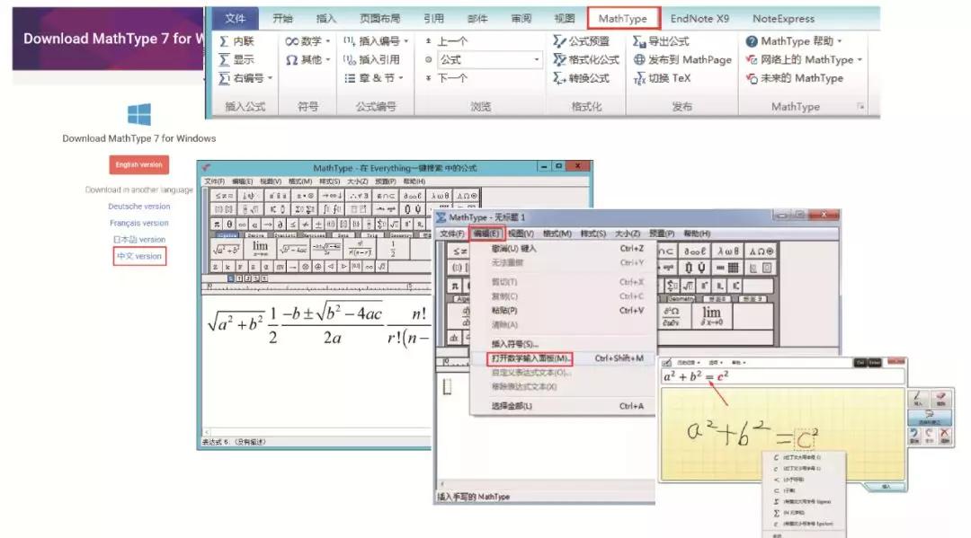The height and width of the screenshot is (538, 971).
Task: Insert the sqrt(a²+b²) template in back window
Action: point(226,249)
